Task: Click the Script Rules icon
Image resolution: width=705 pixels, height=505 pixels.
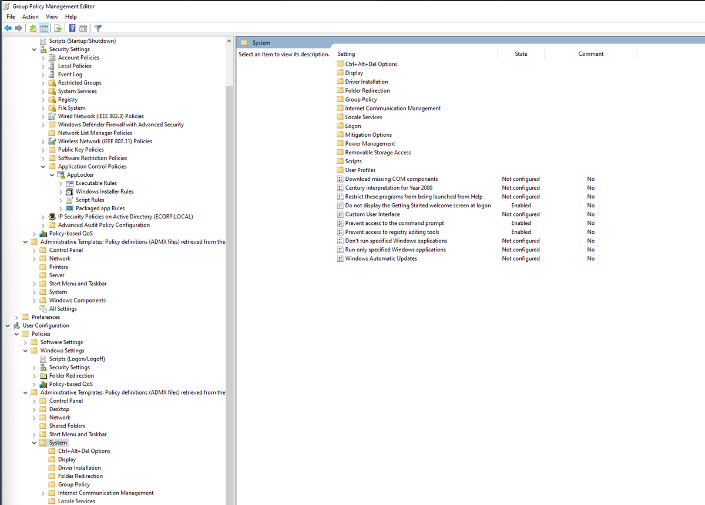Action: click(70, 200)
